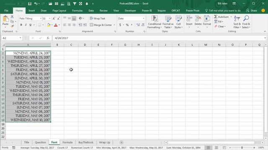Switch to the Formulas ribbon tab

77,10
